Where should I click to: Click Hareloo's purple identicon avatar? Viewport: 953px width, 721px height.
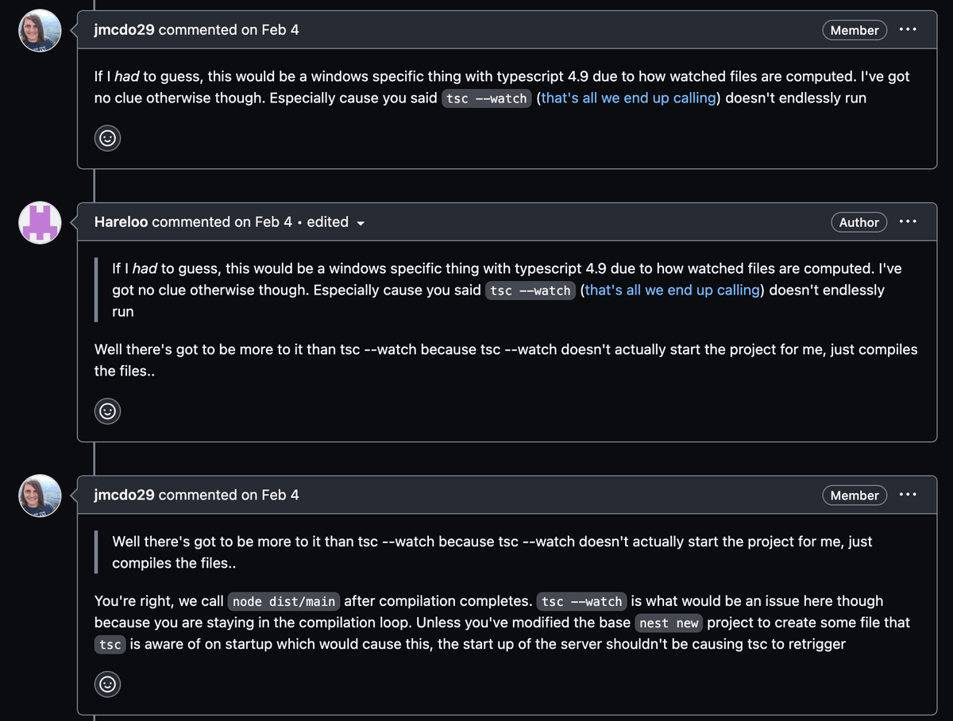click(x=40, y=222)
